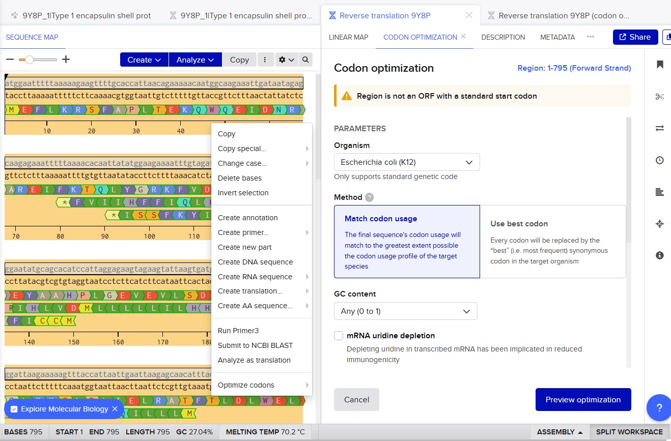Click the sequence zoom slider handle
Screen dimensions: 671x441
click(x=29, y=60)
